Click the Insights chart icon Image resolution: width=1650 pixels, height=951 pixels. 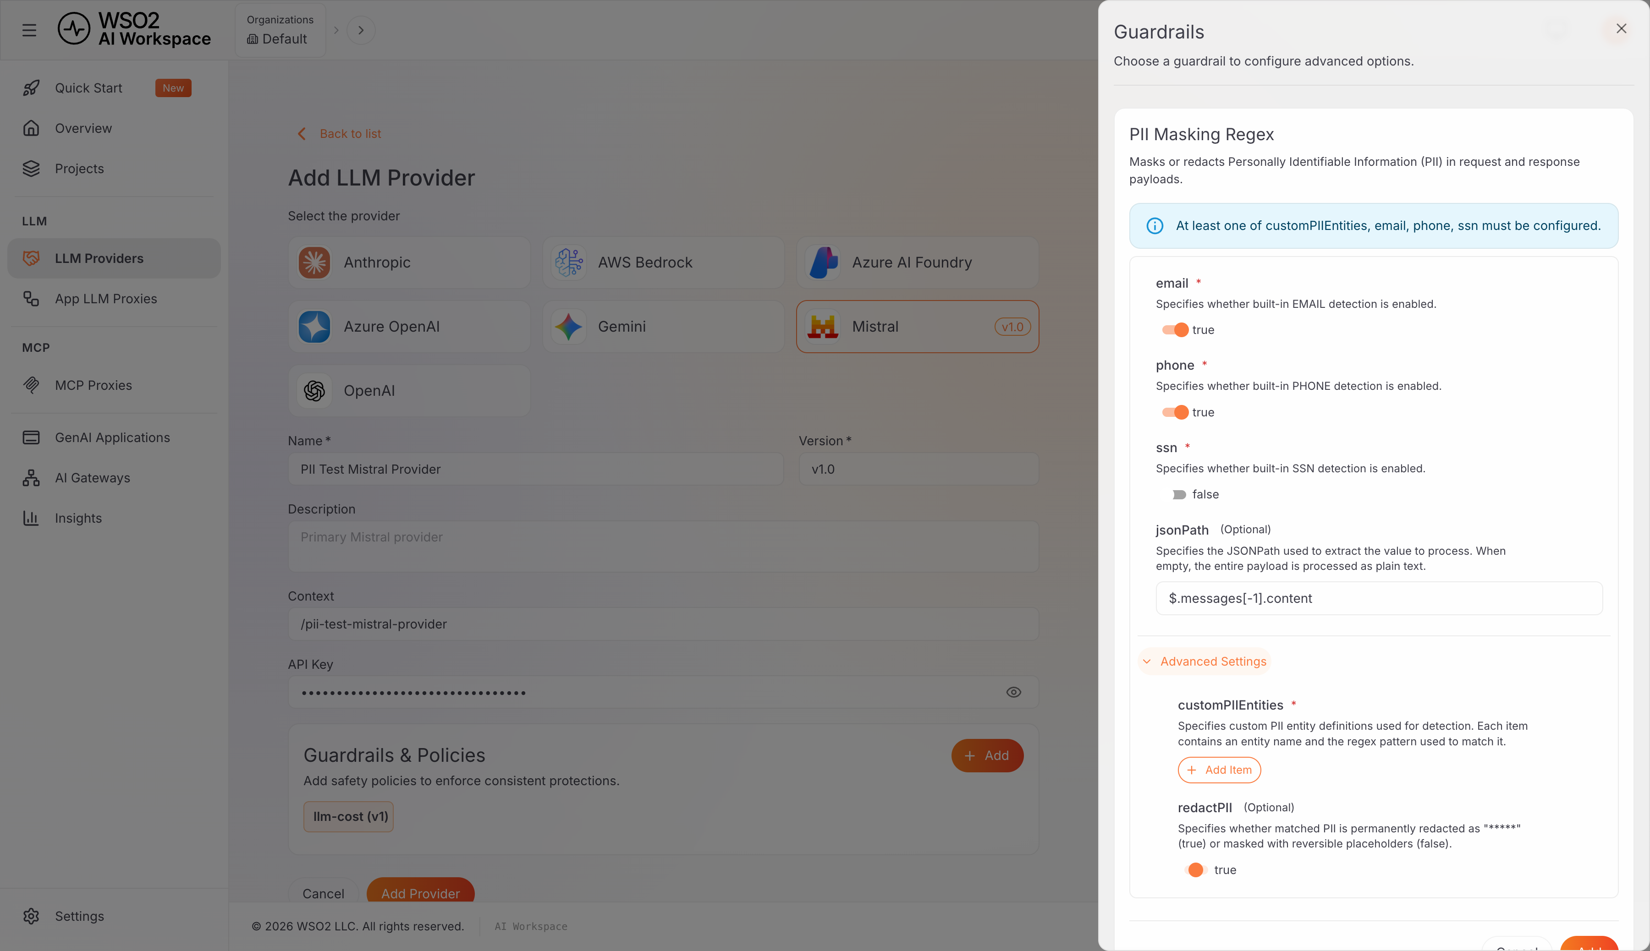coord(31,518)
